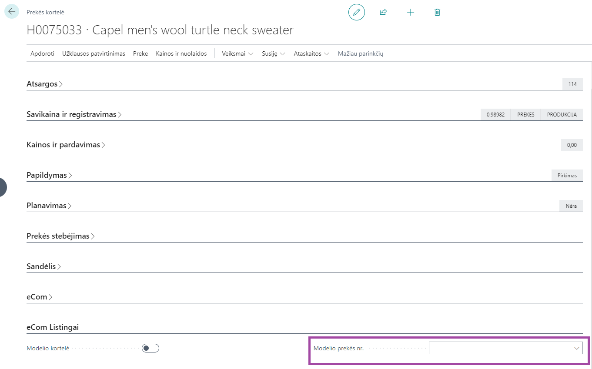Expand the Sandėlis section
This screenshot has height=369, width=592.
tap(44, 266)
